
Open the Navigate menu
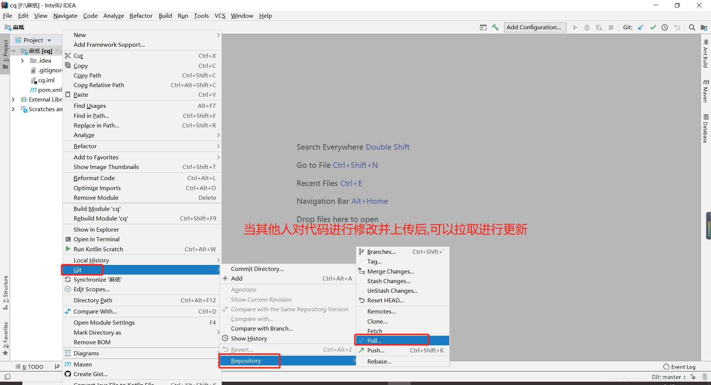click(65, 16)
